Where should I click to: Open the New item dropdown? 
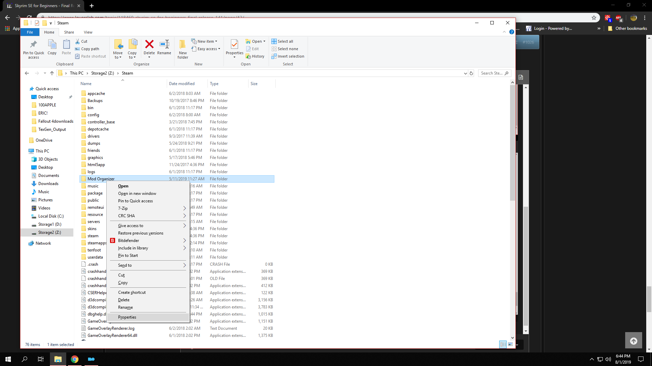tap(204, 41)
